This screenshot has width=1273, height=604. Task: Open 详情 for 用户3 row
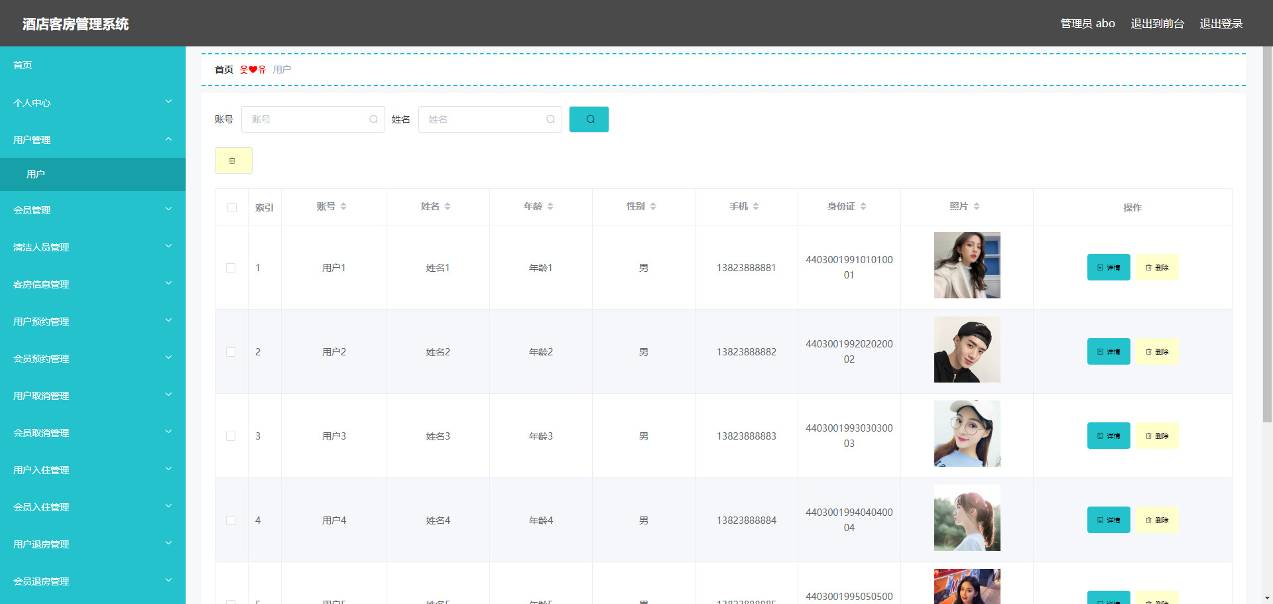click(1109, 436)
